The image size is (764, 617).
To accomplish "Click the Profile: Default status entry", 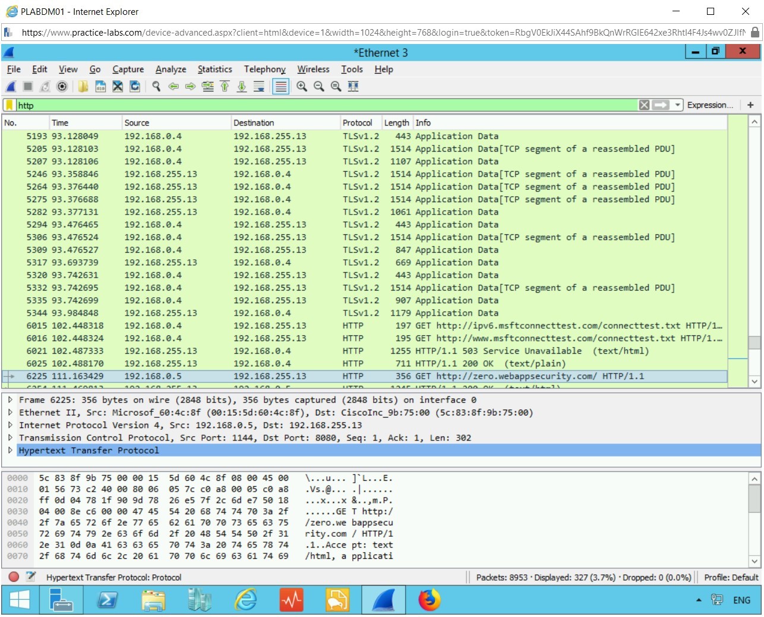I will point(731,577).
